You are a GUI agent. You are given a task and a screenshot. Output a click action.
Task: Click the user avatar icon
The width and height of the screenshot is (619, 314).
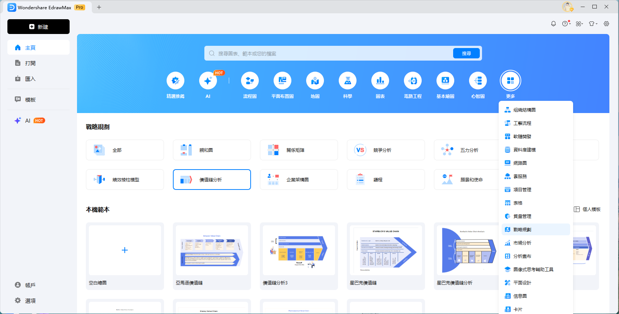tap(567, 7)
